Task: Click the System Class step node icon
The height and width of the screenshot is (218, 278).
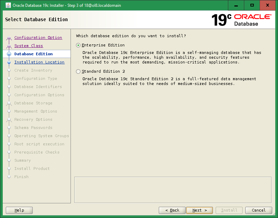Action: (x=9, y=46)
